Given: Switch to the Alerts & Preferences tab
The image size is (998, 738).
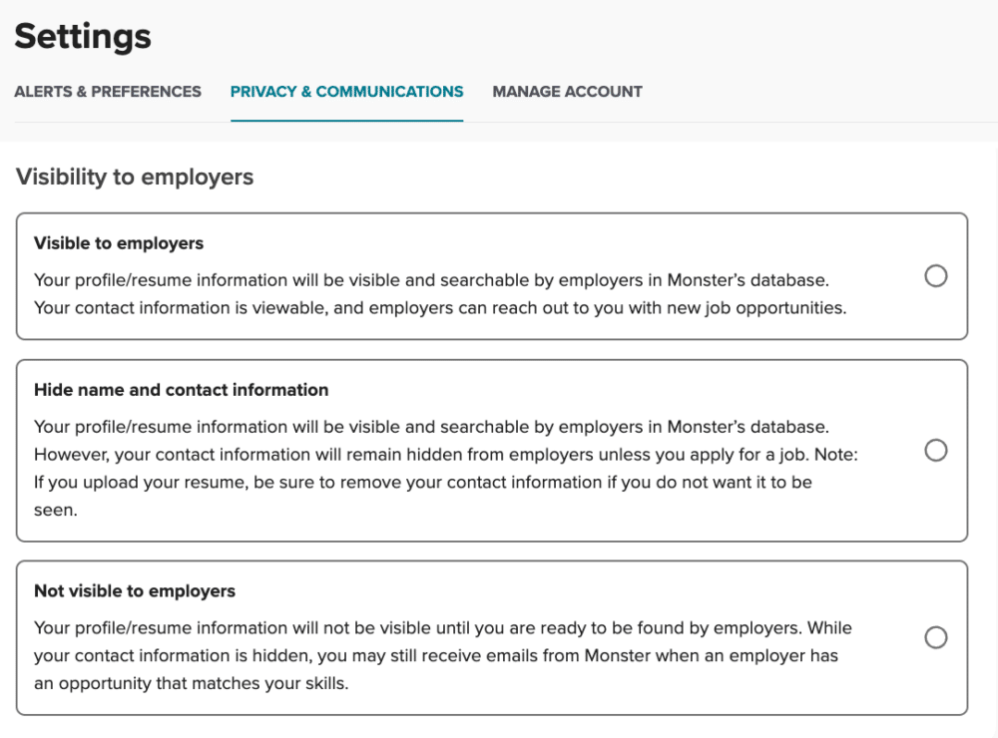Looking at the screenshot, I should click(107, 91).
